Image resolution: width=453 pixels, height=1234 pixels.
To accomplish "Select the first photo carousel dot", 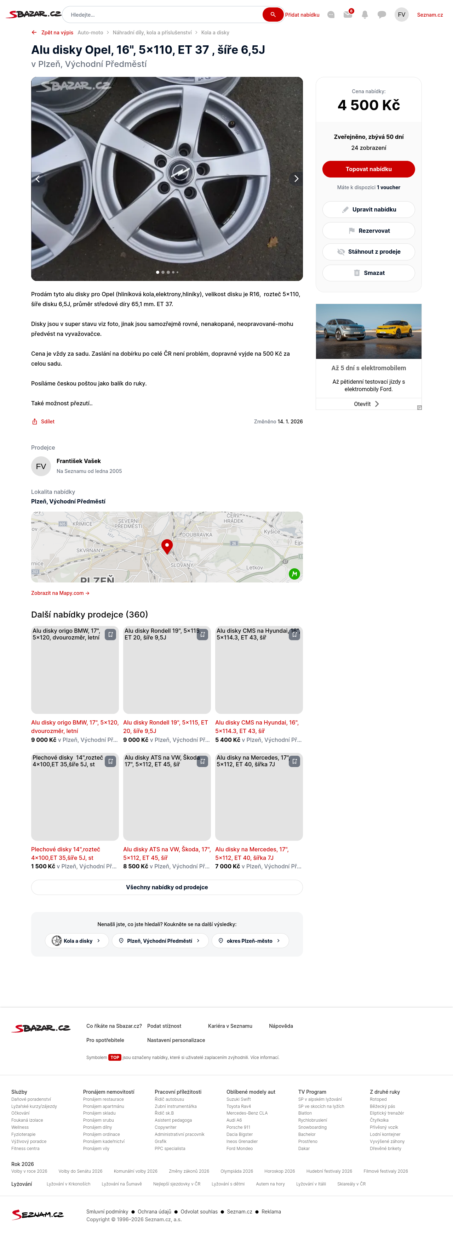I will (x=158, y=272).
